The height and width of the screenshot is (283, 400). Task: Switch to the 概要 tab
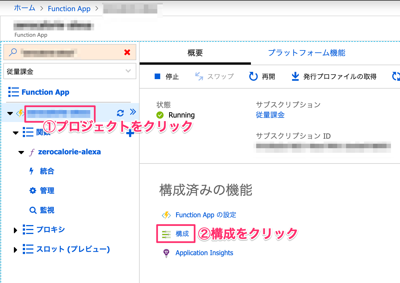(195, 53)
